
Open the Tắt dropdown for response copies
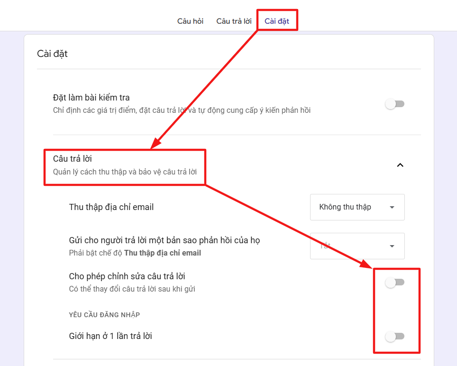(x=357, y=246)
